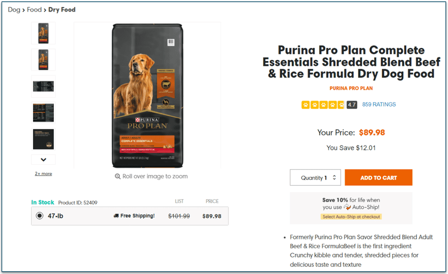Go to Dog breadcrumb category
448x274 pixels.
click(x=14, y=9)
